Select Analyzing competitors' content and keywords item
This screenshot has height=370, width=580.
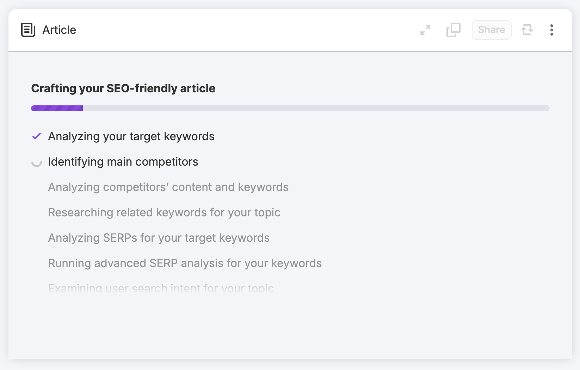click(168, 187)
